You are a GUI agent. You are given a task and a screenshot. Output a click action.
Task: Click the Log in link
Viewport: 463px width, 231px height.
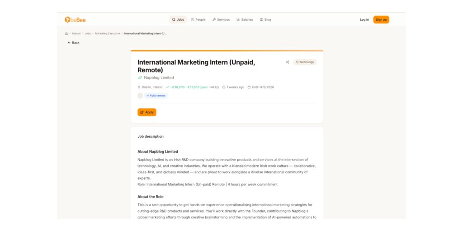point(364,20)
